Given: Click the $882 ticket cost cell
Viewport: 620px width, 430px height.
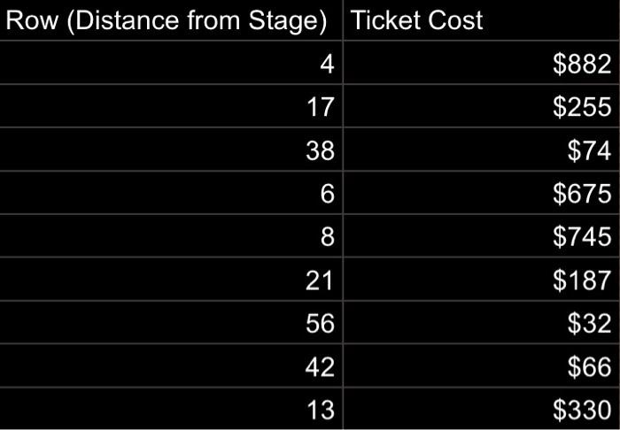Looking at the screenshot, I should 481,62.
